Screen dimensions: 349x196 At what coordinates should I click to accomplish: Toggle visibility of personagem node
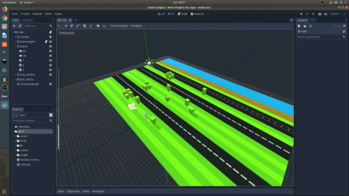[51, 41]
